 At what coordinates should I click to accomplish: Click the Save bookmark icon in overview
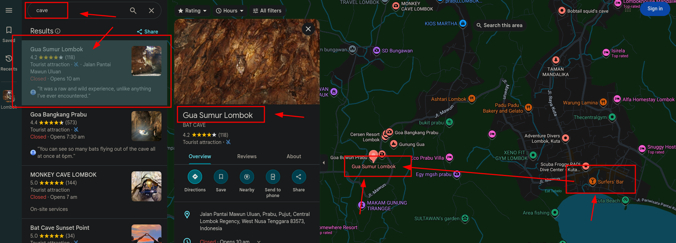(221, 177)
